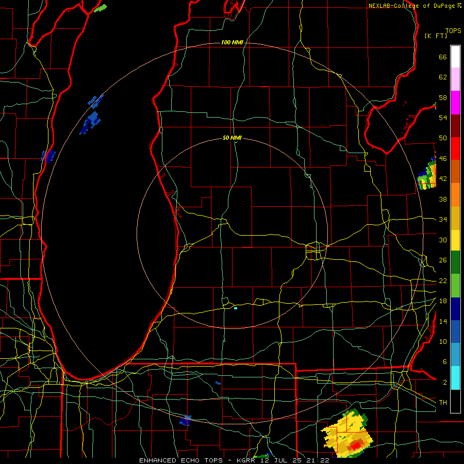Click the 22 value on the legend
The image size is (464, 464).
(443, 280)
